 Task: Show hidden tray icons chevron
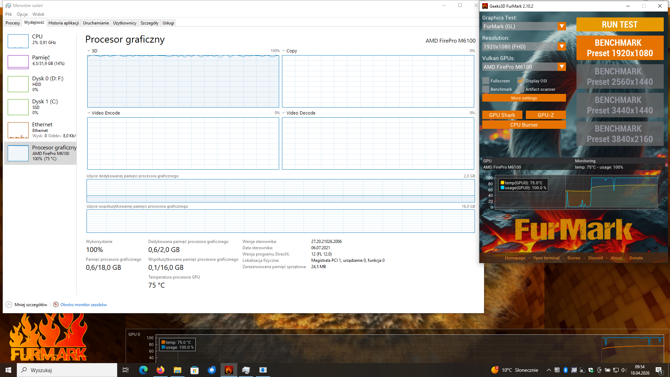(x=549, y=370)
